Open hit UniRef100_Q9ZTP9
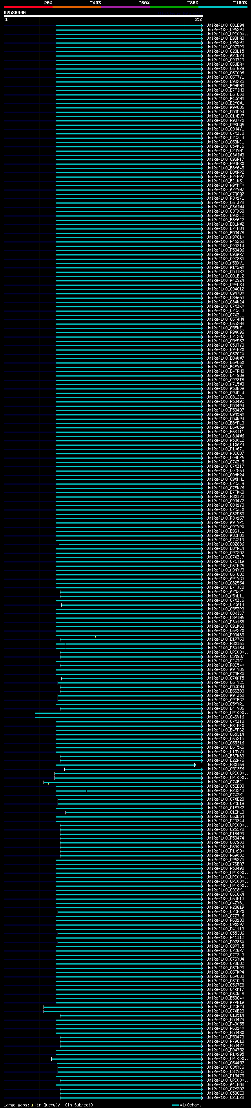 [x=225, y=47]
